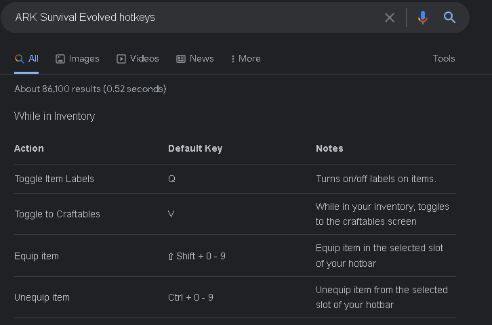
Task: Click the magnifying glass search button
Action: tap(449, 18)
